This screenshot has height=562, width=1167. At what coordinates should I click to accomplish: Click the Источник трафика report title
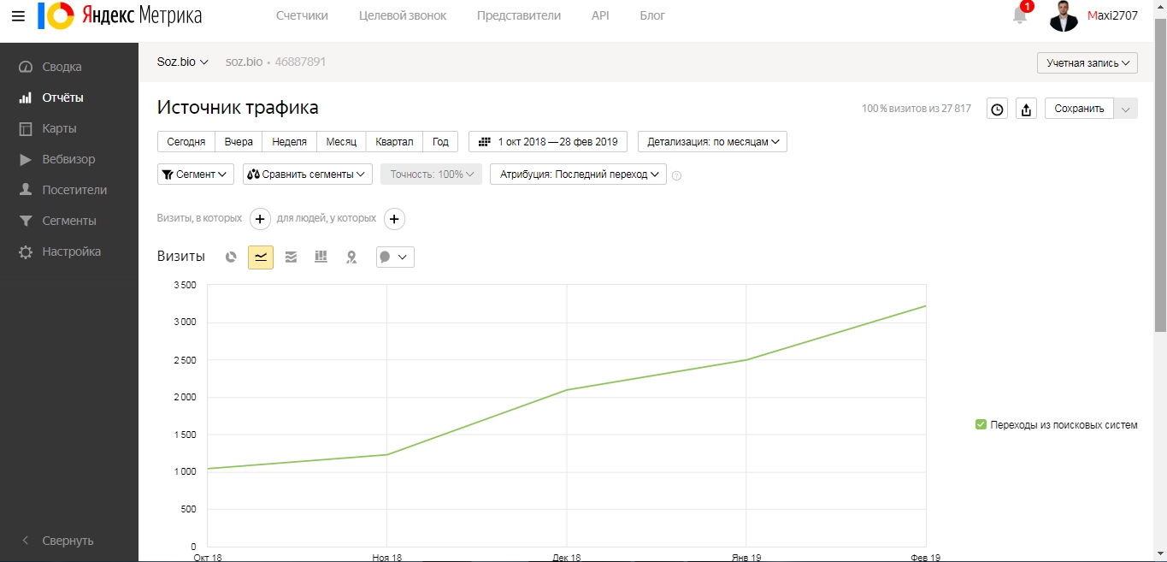click(x=238, y=108)
